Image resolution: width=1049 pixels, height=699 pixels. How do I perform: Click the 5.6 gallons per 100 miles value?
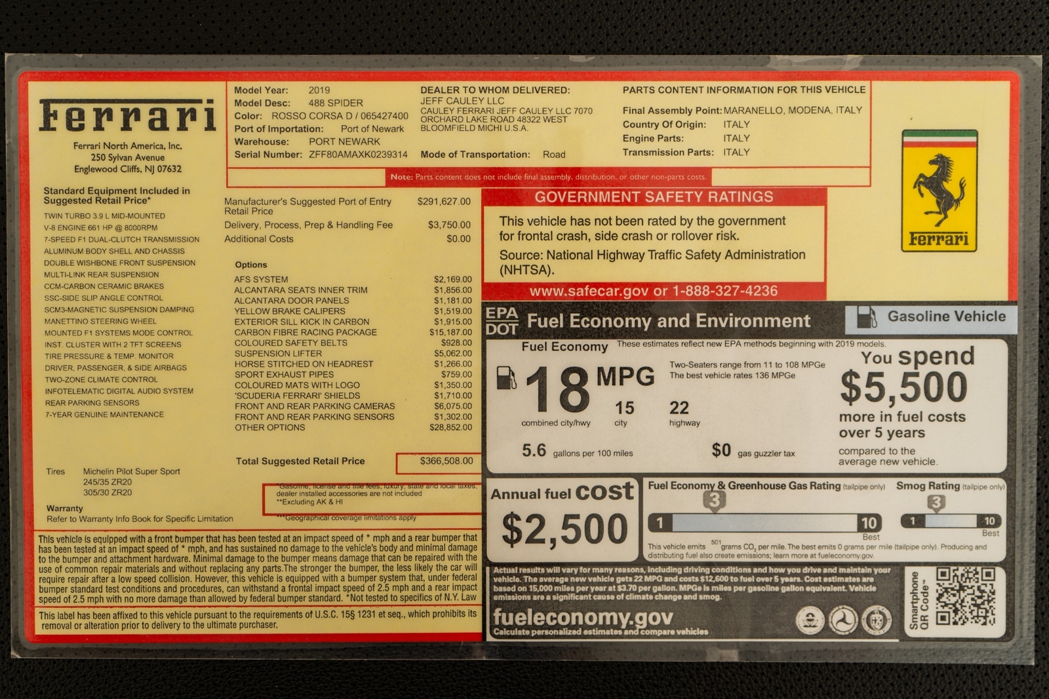pos(534,451)
